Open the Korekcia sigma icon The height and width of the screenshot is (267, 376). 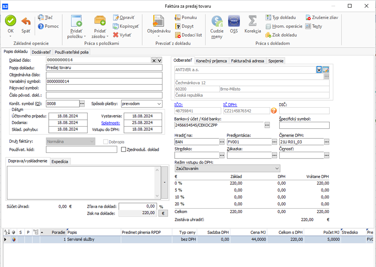coord(252,21)
